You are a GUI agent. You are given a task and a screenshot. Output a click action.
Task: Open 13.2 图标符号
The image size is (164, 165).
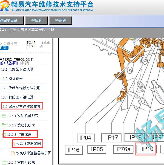click(12, 79)
